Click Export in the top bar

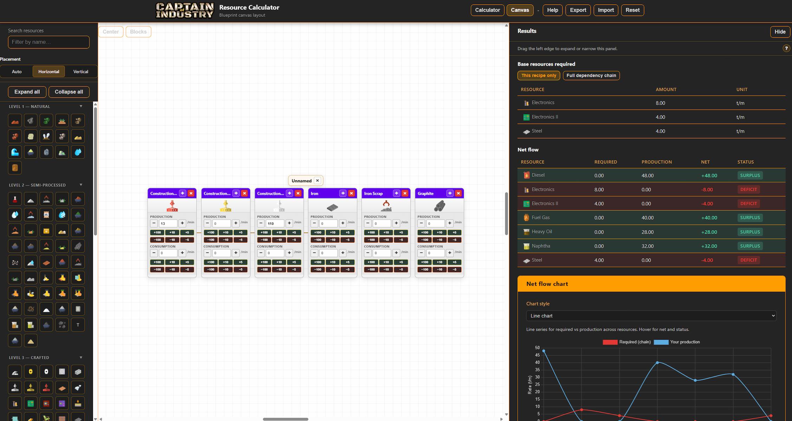[578, 10]
